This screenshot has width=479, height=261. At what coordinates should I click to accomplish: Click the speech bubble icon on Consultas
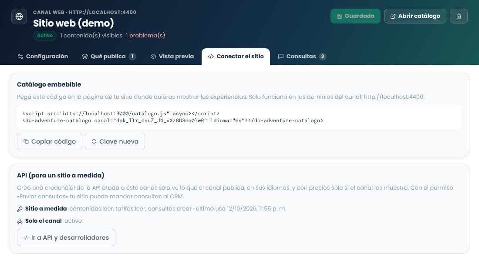(281, 57)
